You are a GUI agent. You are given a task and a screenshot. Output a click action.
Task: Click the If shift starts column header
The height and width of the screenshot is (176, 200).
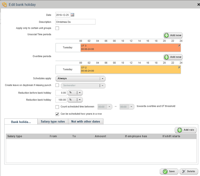(171, 136)
